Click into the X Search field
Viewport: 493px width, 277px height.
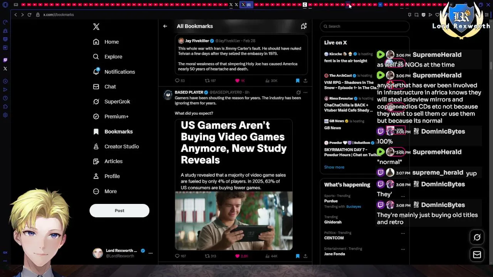tap(365, 26)
